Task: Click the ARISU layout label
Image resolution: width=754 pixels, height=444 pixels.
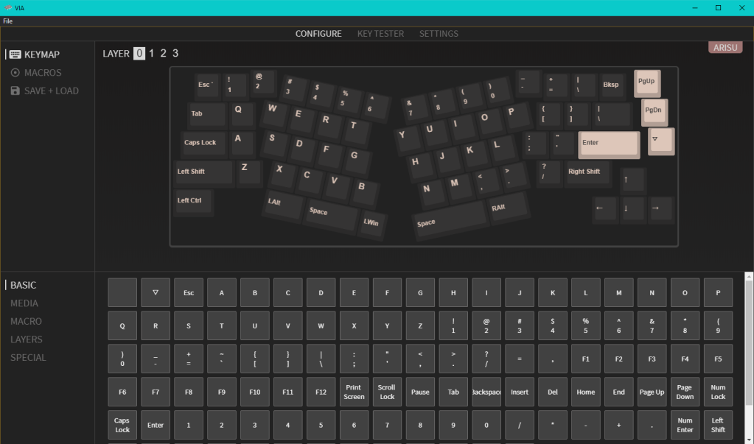Action: (725, 46)
